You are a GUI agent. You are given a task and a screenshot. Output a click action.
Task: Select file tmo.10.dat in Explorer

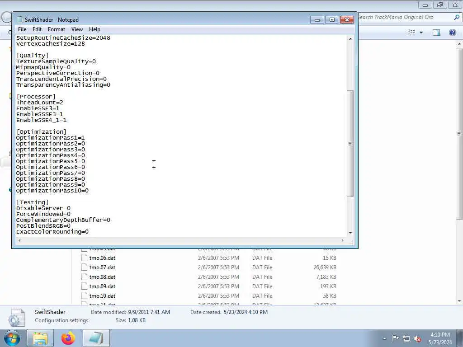pyautogui.click(x=102, y=295)
